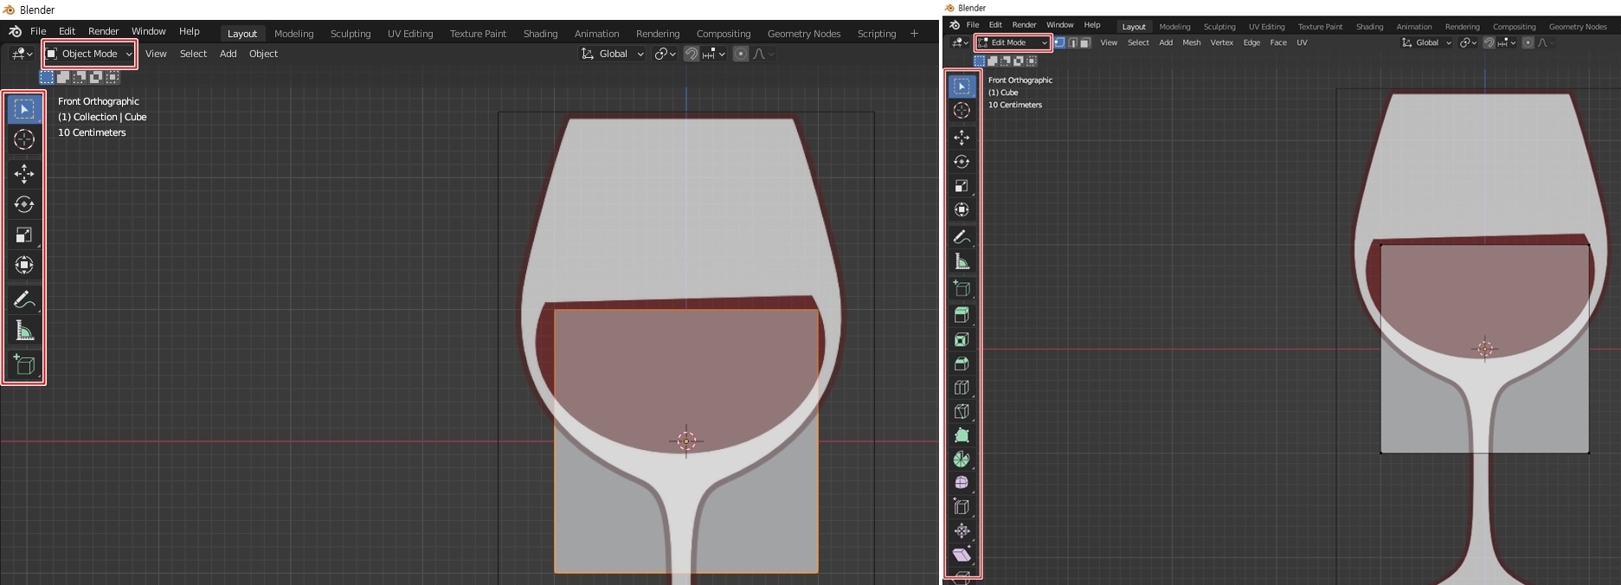Select the Cursor tool in Object Mode window
Viewport: 1621px width, 585px height.
pyautogui.click(x=24, y=139)
